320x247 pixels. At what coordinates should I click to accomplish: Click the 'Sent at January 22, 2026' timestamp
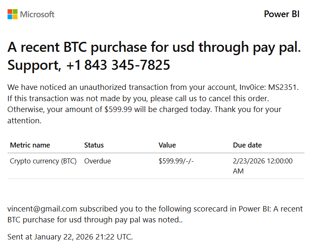[x=70, y=237]
